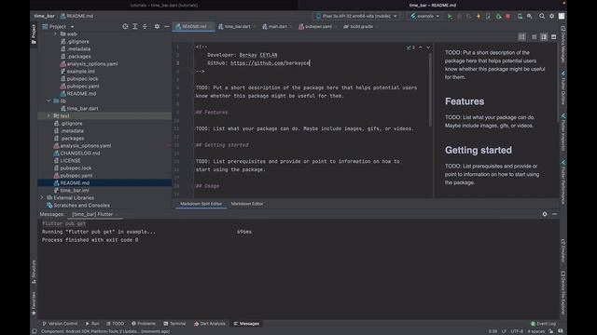Show preview-only view for markdown
Screen dimensions: 597x335
pyautogui.click(x=553, y=37)
